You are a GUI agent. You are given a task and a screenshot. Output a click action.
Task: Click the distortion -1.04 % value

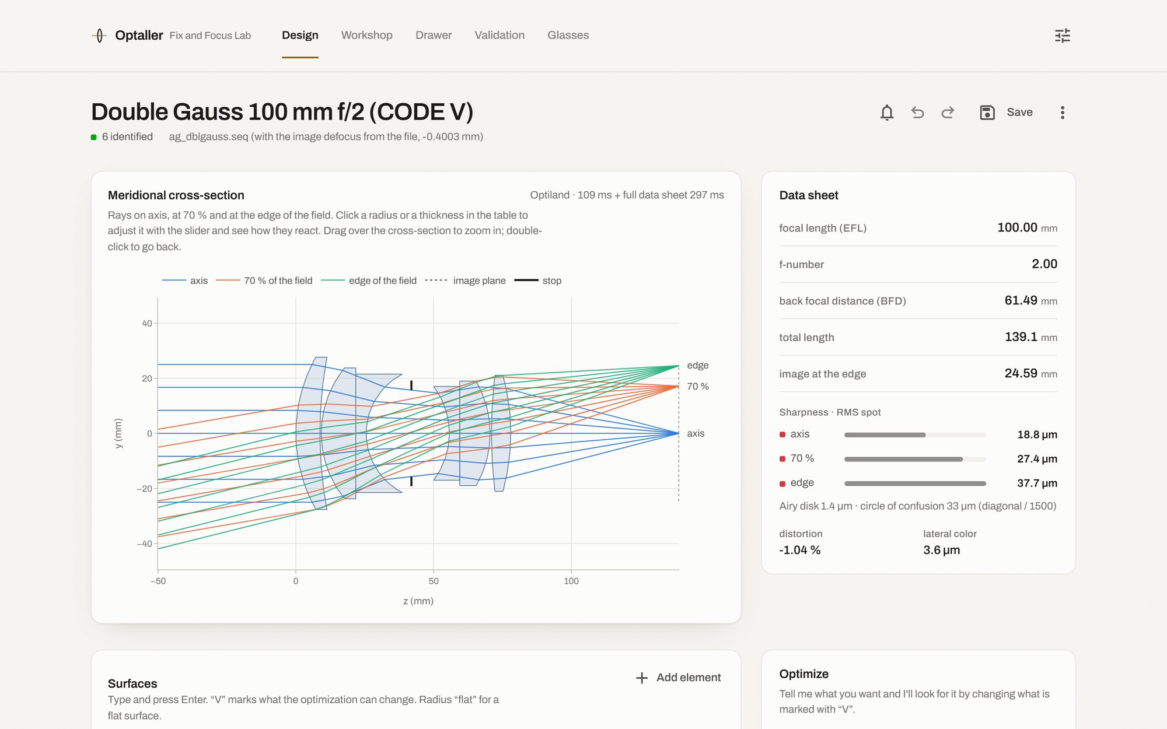click(800, 550)
